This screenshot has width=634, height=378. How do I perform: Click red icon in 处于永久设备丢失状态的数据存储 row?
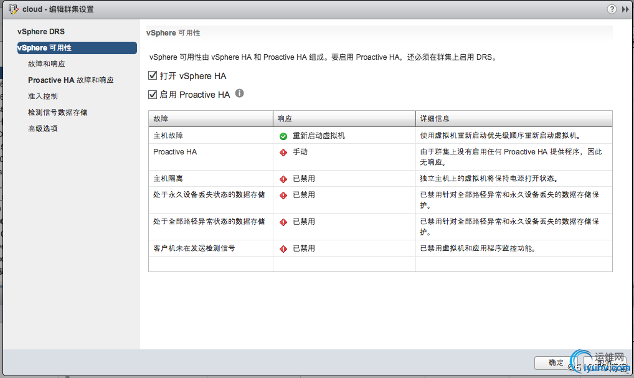click(x=283, y=196)
